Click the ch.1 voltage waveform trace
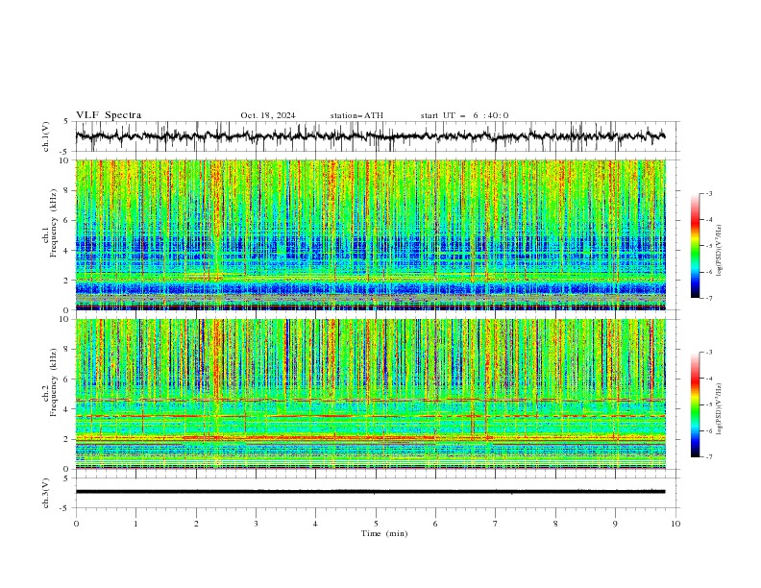The width and height of the screenshot is (761, 588). pyautogui.click(x=370, y=136)
